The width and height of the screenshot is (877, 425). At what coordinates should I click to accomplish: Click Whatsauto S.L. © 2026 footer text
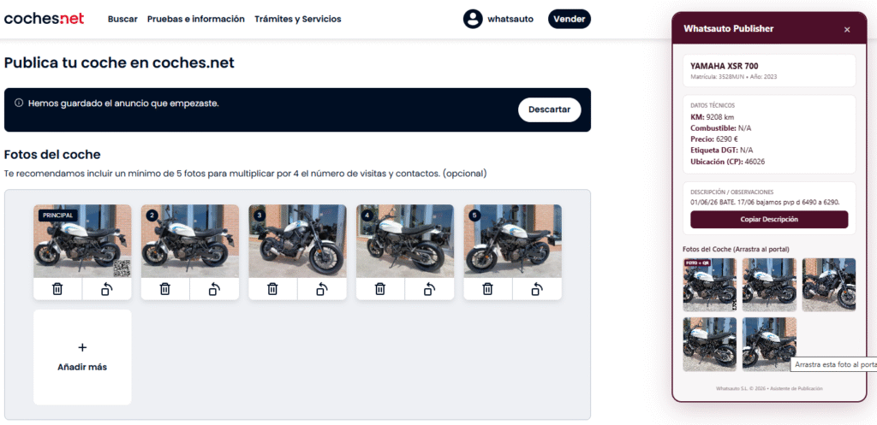(769, 388)
